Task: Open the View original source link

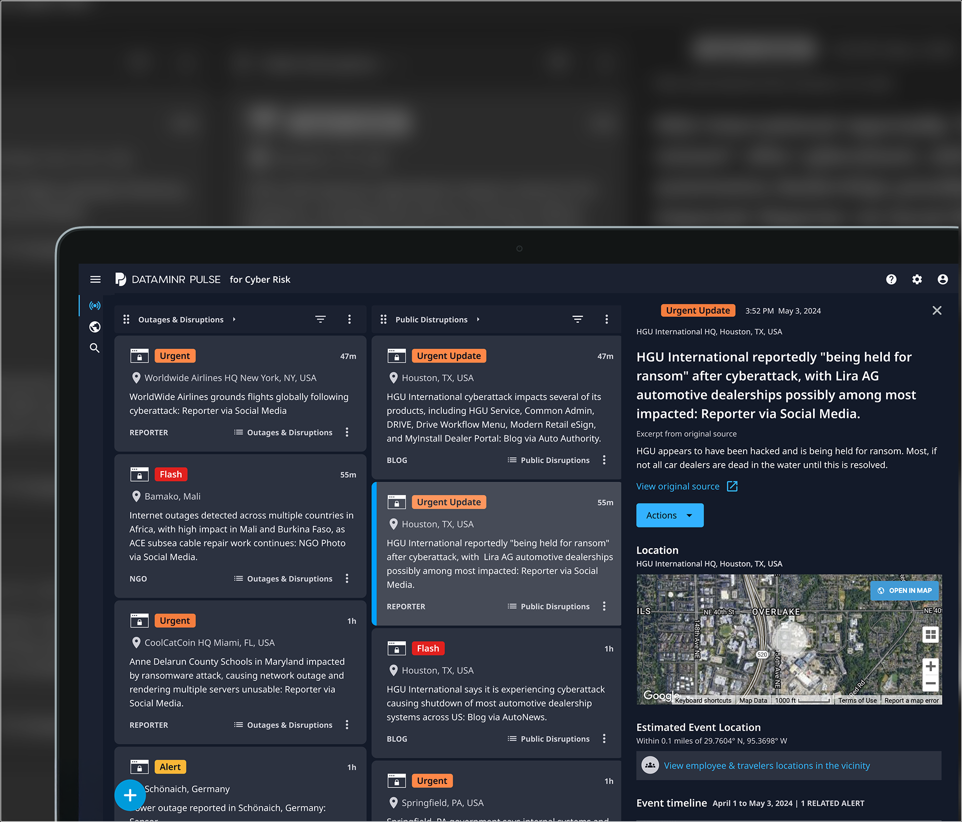Action: pyautogui.click(x=677, y=486)
